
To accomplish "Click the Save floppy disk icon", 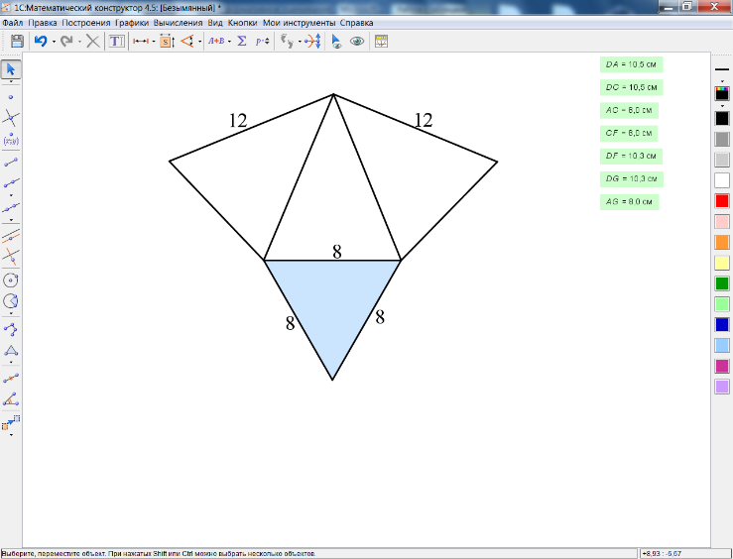I will point(17,41).
